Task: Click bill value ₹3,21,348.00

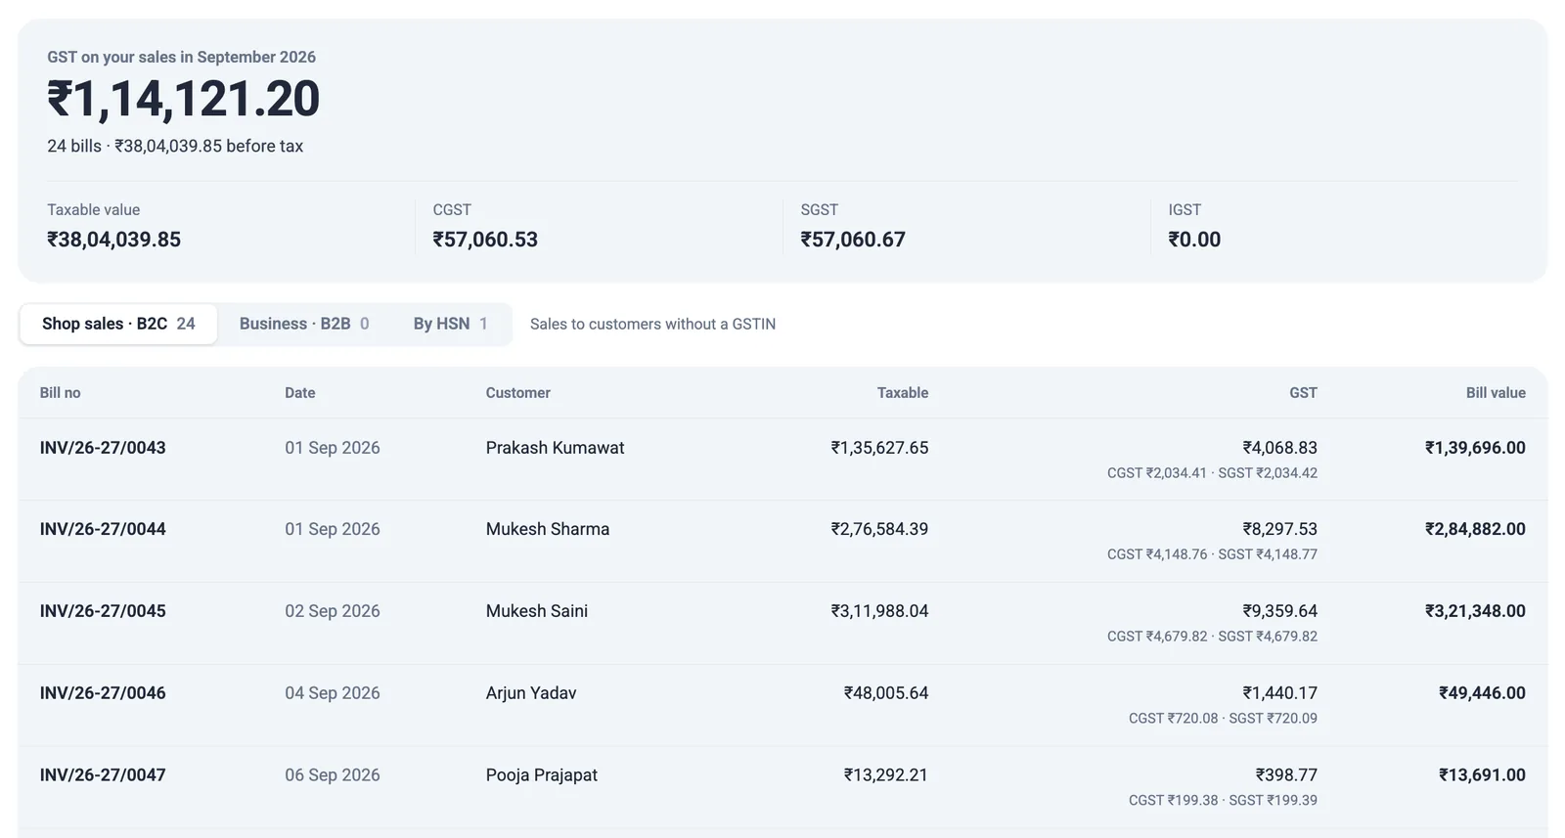Action: tap(1475, 611)
